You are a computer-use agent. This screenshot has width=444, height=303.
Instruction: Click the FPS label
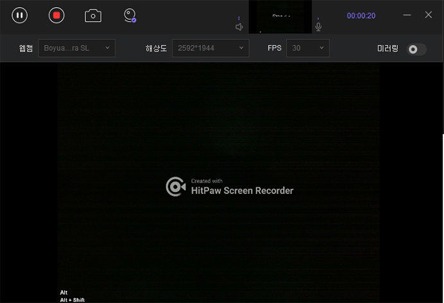click(274, 48)
